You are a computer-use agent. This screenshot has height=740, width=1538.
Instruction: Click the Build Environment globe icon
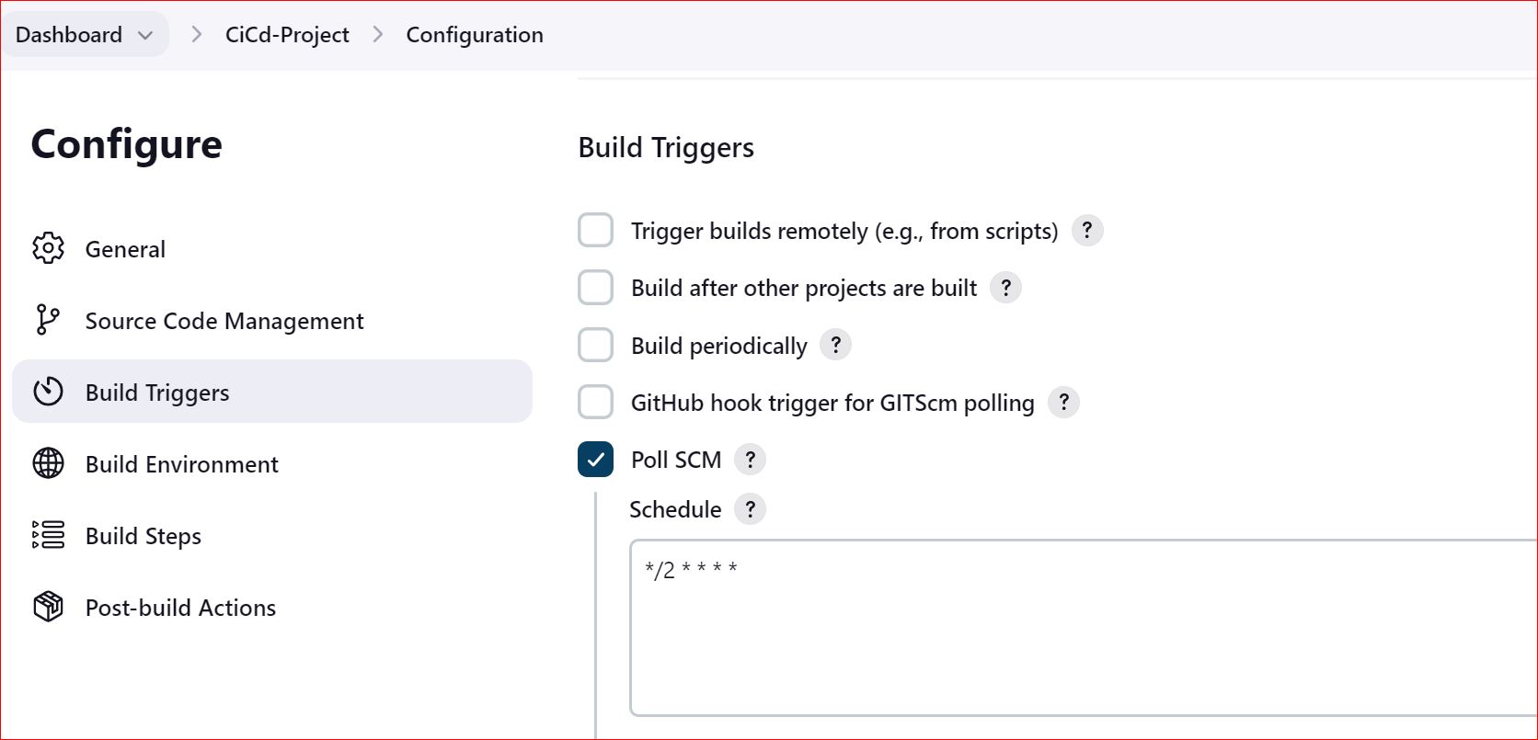click(x=48, y=463)
